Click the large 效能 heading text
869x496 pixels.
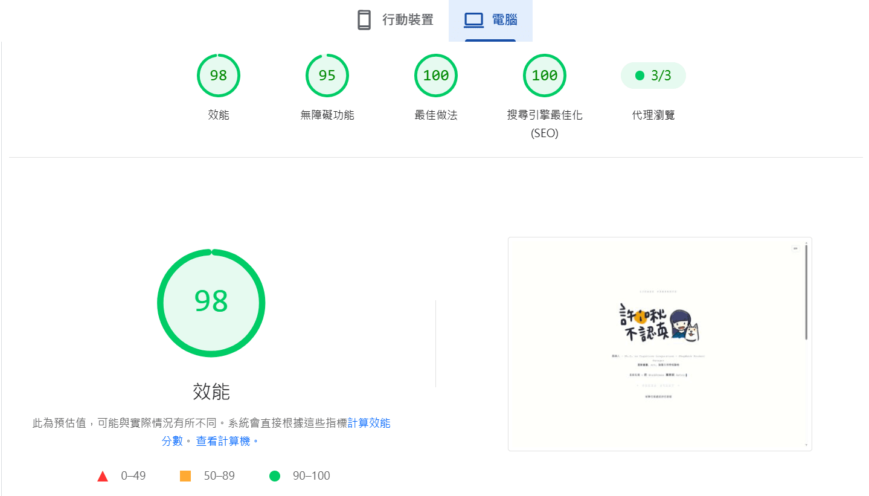tap(211, 391)
